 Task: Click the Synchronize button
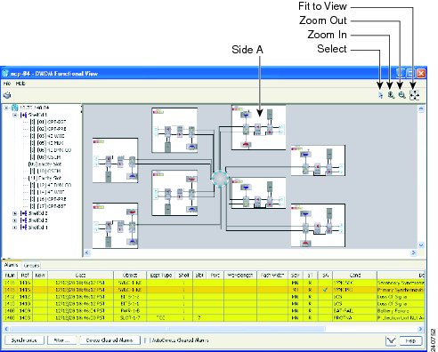[x=24, y=340]
